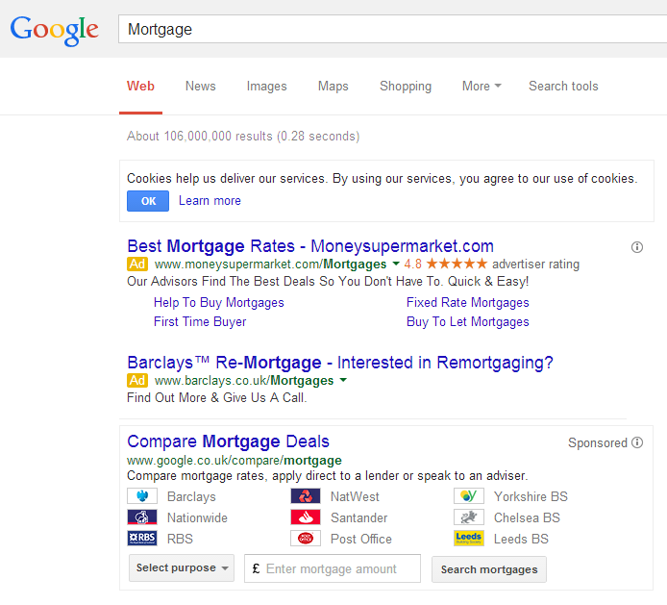Open the Barclays Re-Mortgage ad title
Image resolution: width=667 pixels, height=605 pixels.
coord(340,363)
